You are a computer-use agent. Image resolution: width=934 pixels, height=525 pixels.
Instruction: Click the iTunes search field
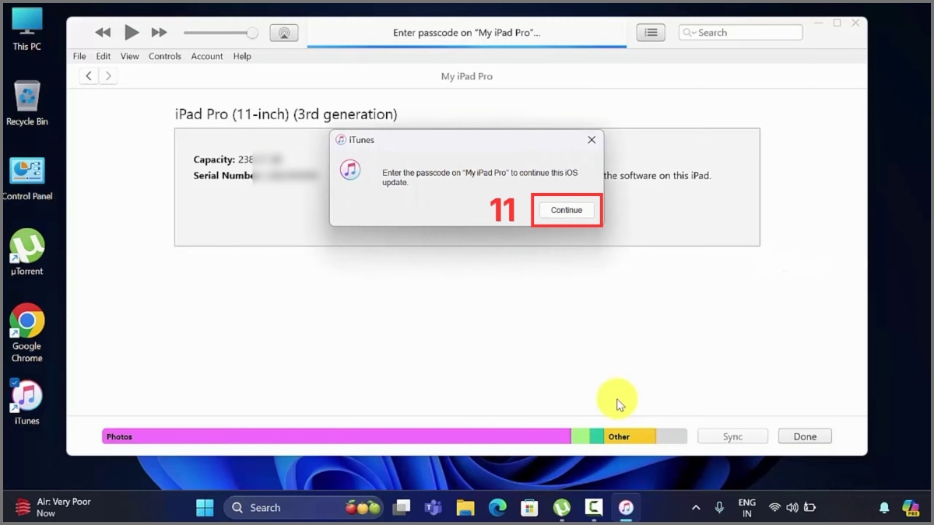coord(740,33)
